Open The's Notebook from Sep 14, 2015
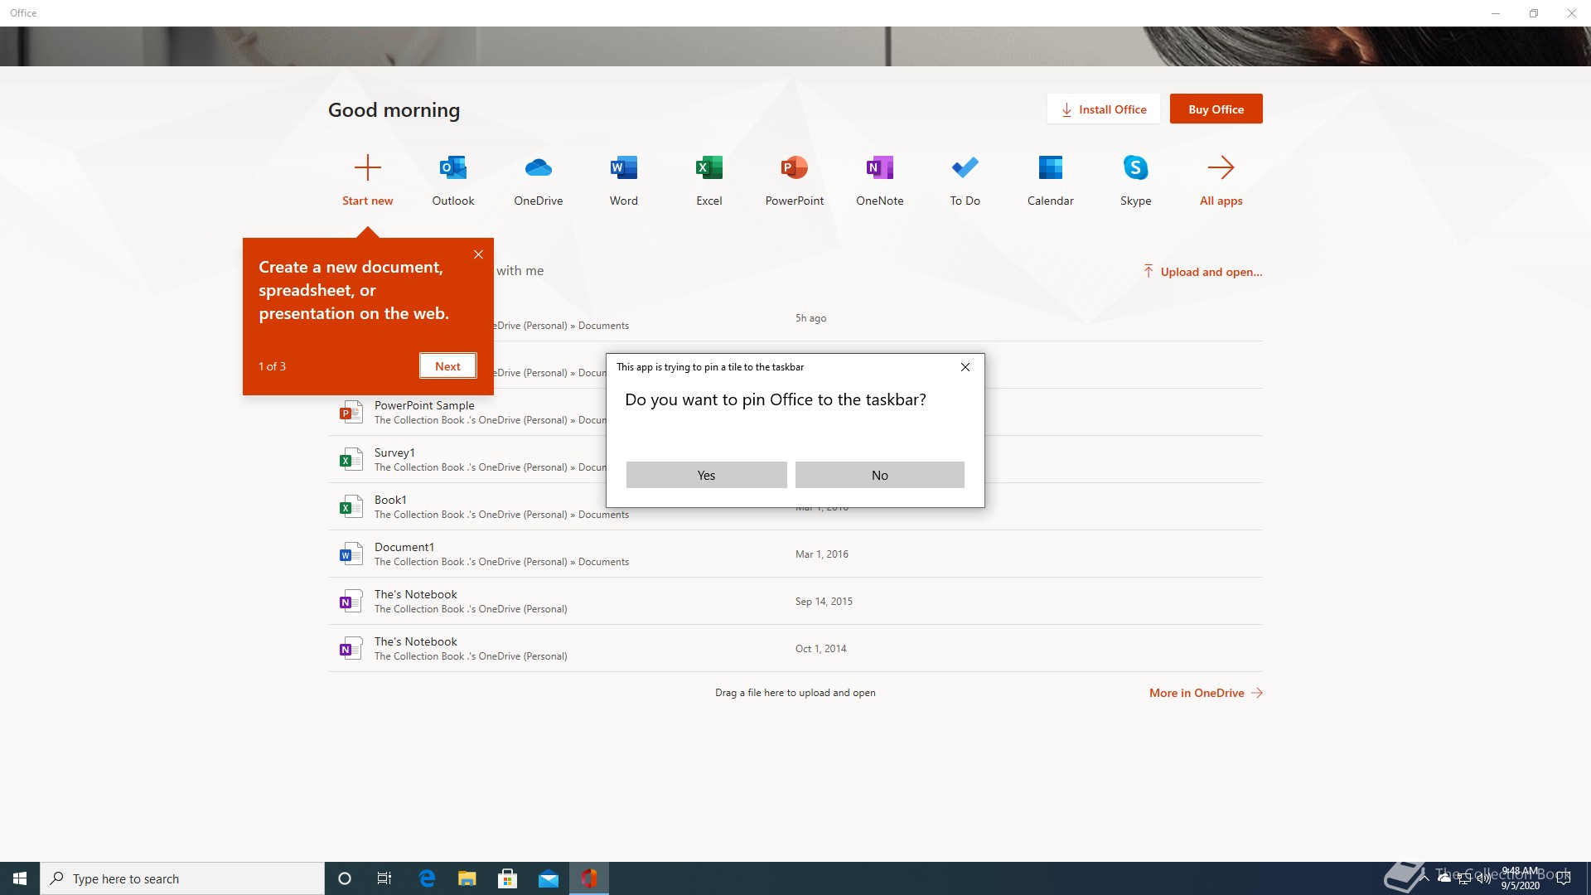This screenshot has height=895, width=1591. pos(795,601)
